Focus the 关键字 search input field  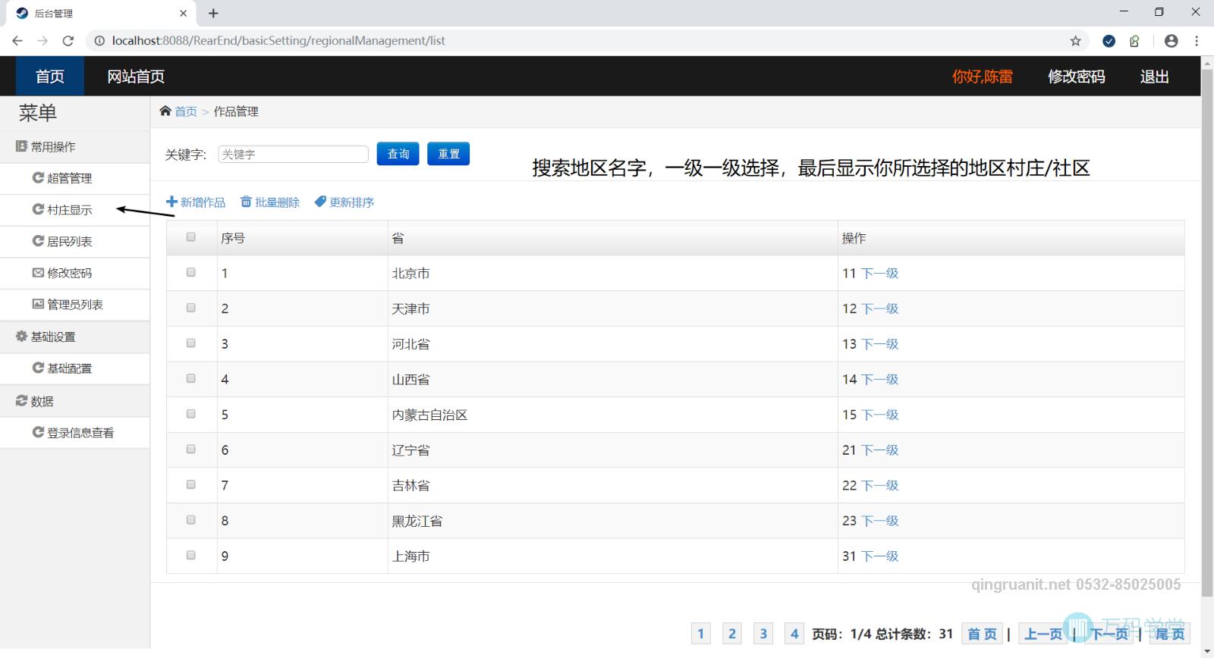[x=293, y=154]
